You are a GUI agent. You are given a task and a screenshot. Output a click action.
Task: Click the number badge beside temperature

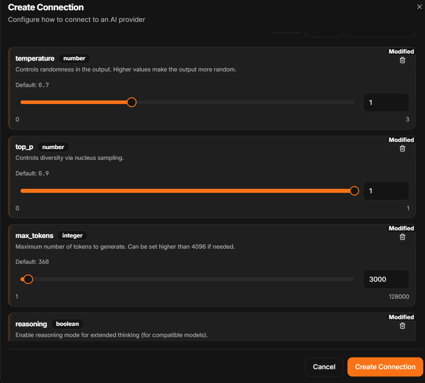[74, 58]
